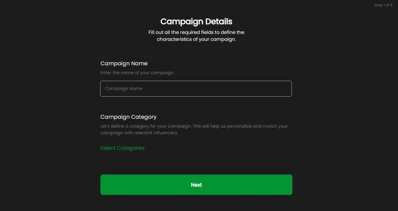
Task: Open the Select Categories link
Action: click(122, 148)
